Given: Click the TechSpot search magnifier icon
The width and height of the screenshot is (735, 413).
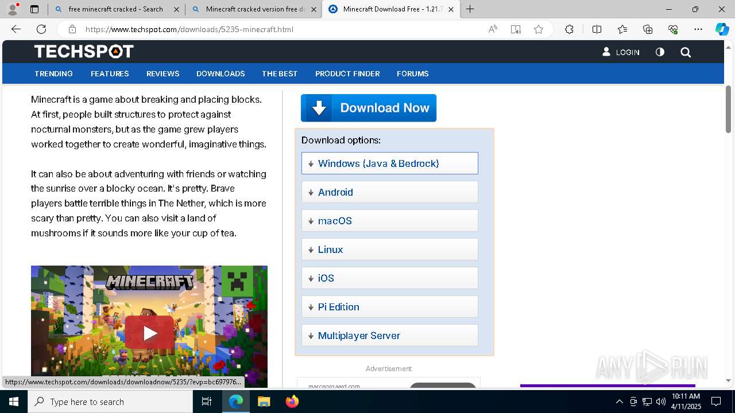Looking at the screenshot, I should tap(686, 52).
